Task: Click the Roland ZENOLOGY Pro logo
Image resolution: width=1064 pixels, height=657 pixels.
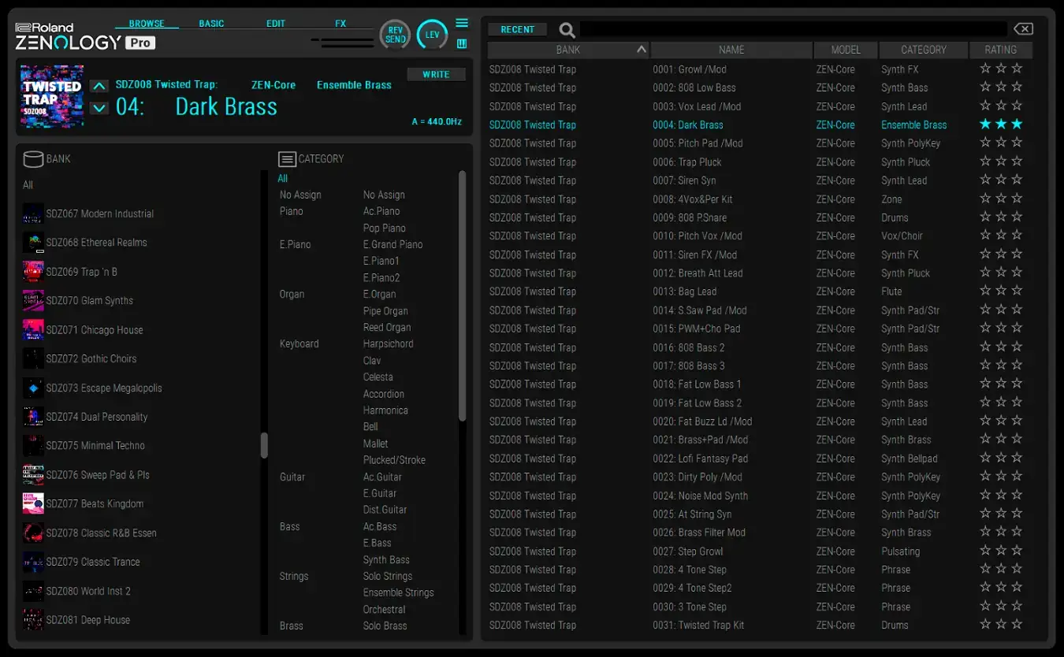Action: click(x=85, y=36)
